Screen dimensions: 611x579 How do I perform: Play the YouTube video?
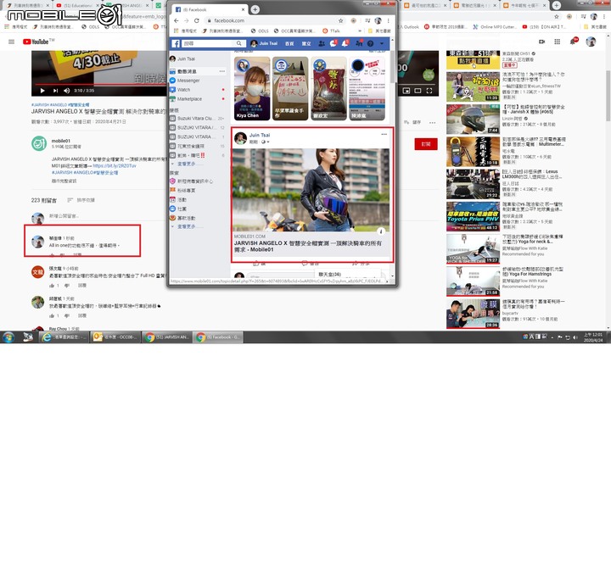click(x=42, y=91)
